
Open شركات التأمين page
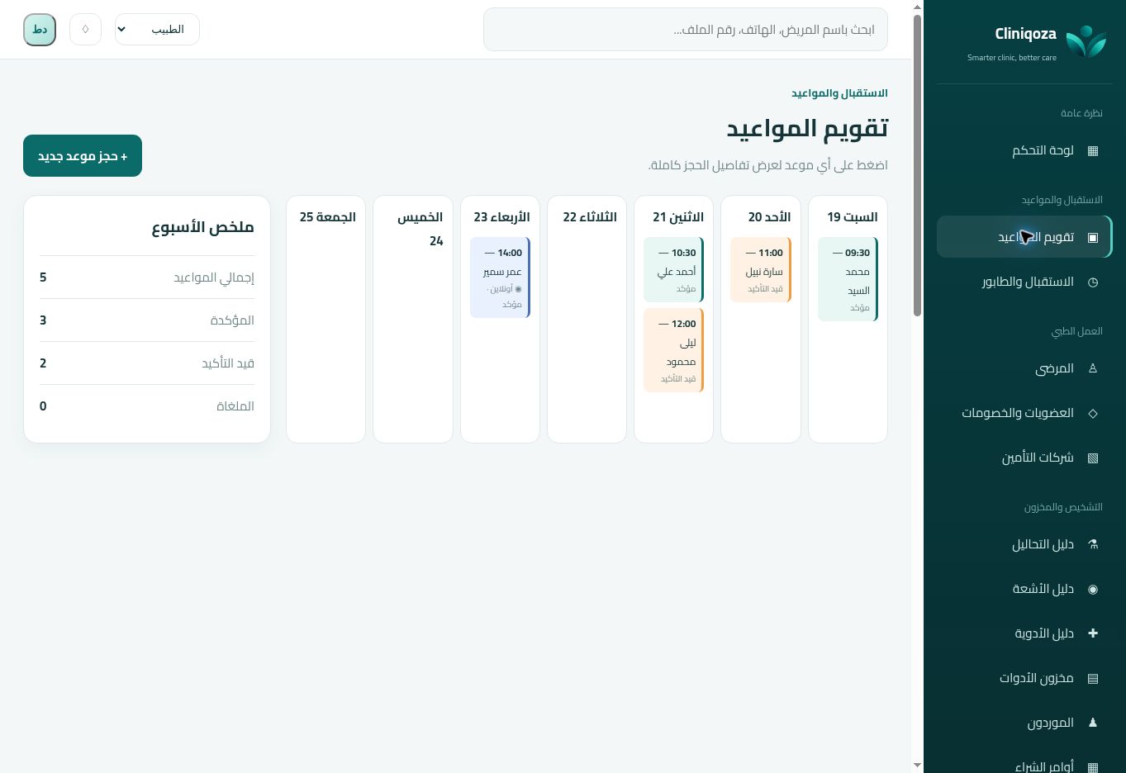[1024, 458]
